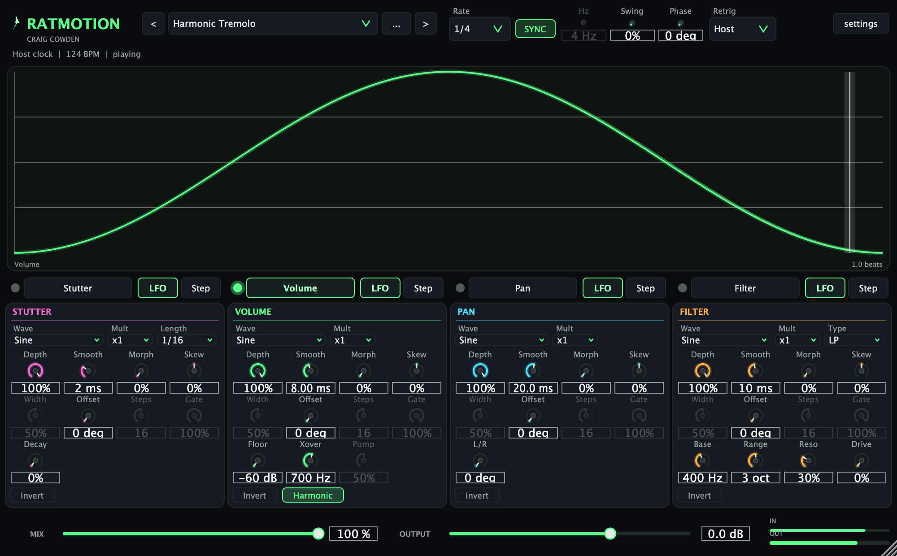Toggle Invert in the Filter panel
897x556 pixels.
tap(700, 495)
